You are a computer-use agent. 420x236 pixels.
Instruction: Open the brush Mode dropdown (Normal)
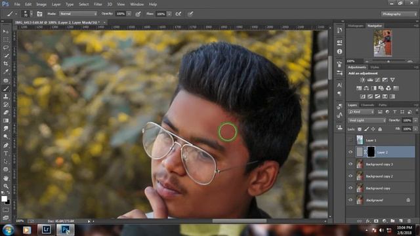[78, 14]
